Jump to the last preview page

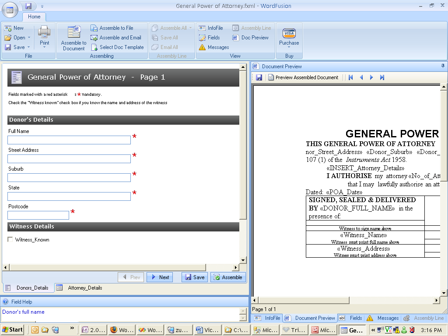click(x=382, y=77)
